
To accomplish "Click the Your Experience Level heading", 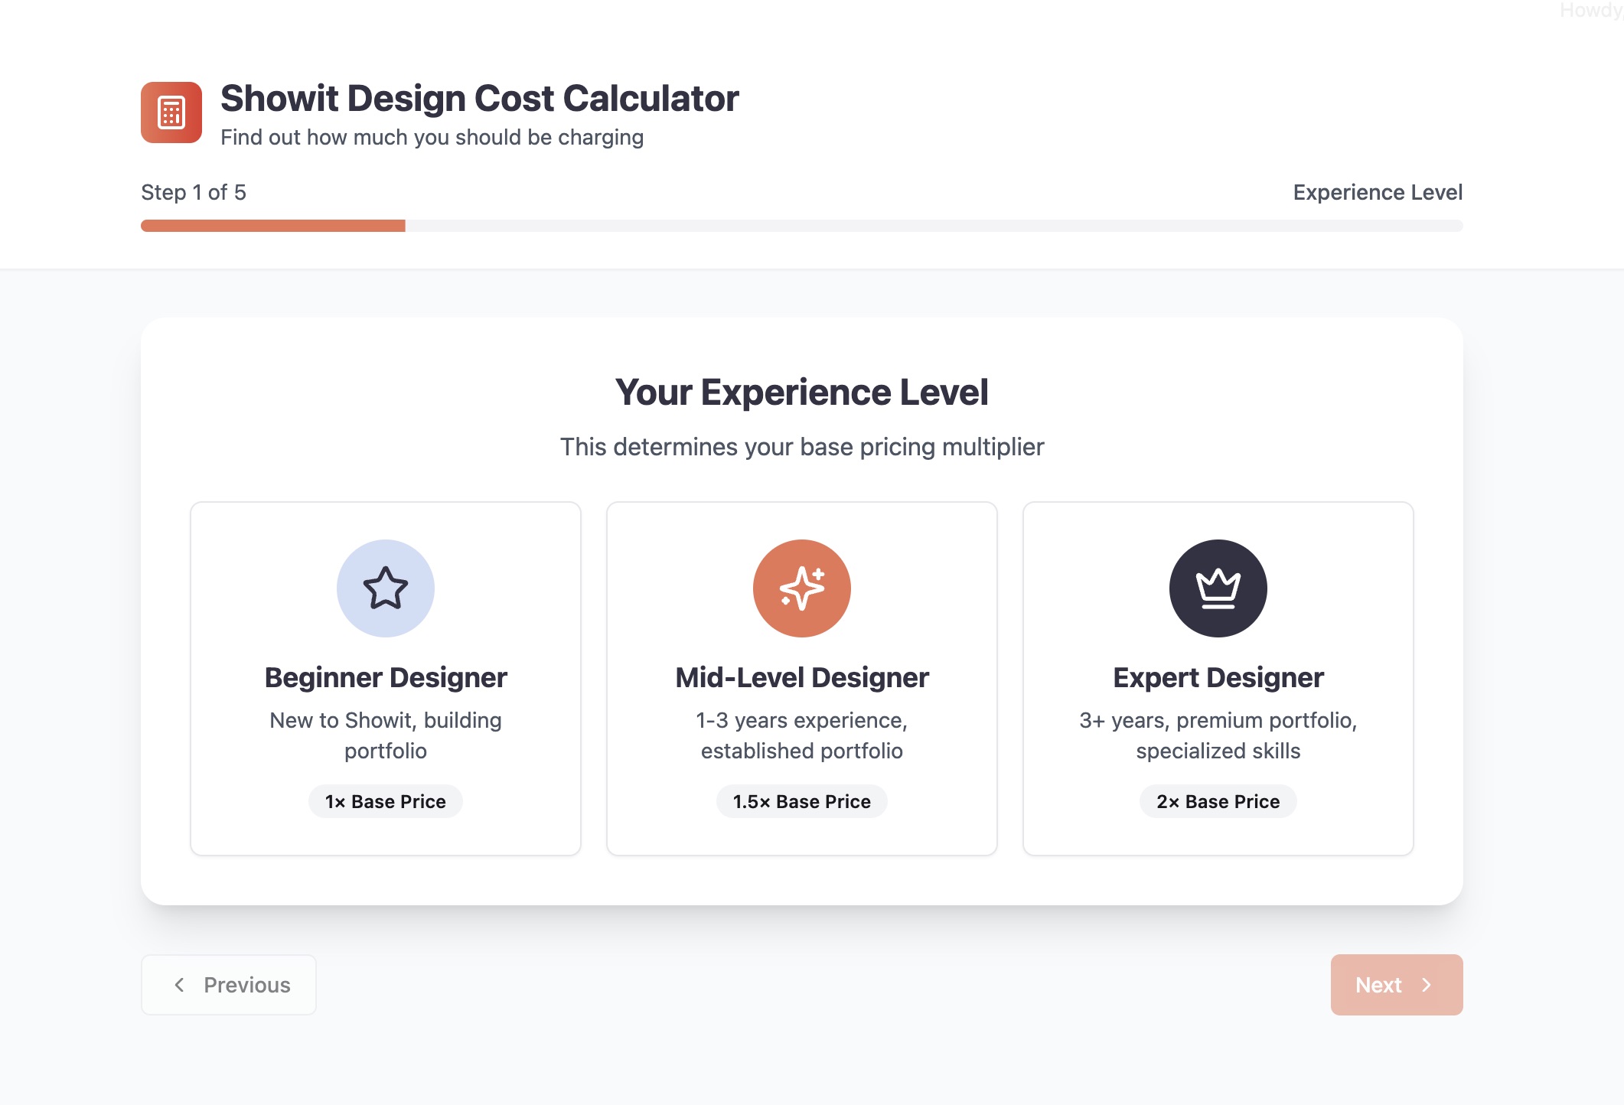I will point(801,393).
